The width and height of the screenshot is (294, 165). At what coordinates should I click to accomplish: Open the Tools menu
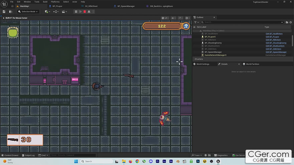tap(37, 2)
